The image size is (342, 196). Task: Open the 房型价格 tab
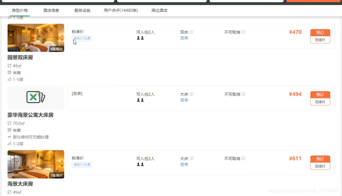coord(20,10)
